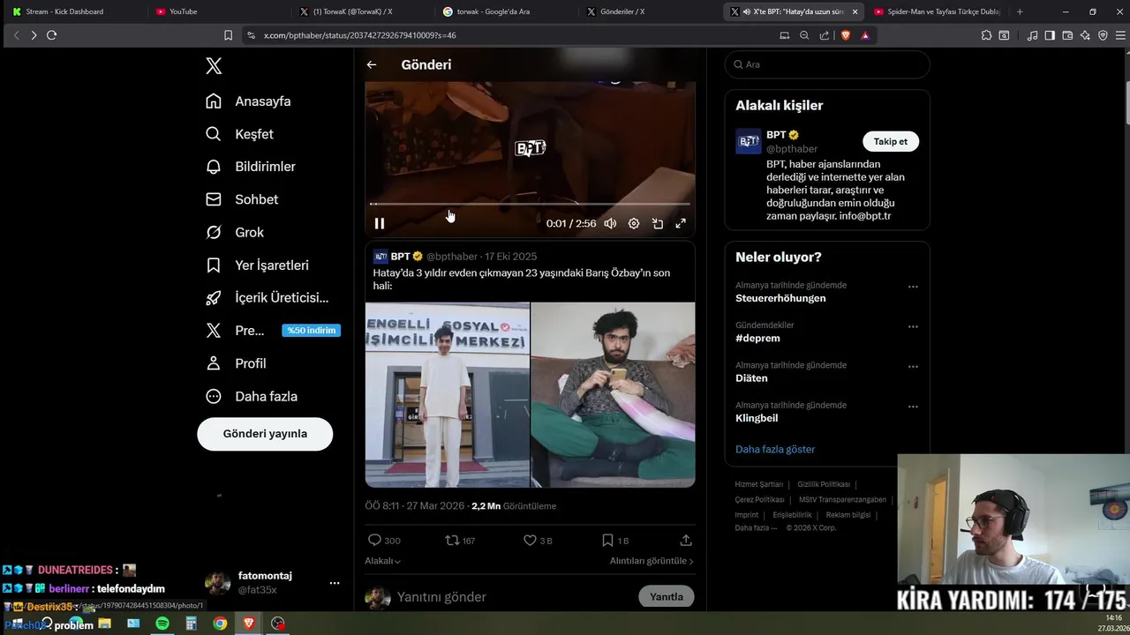Enter video fullscreen mode

(681, 224)
